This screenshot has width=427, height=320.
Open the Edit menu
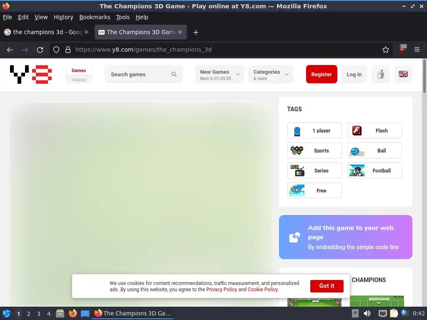tap(23, 17)
